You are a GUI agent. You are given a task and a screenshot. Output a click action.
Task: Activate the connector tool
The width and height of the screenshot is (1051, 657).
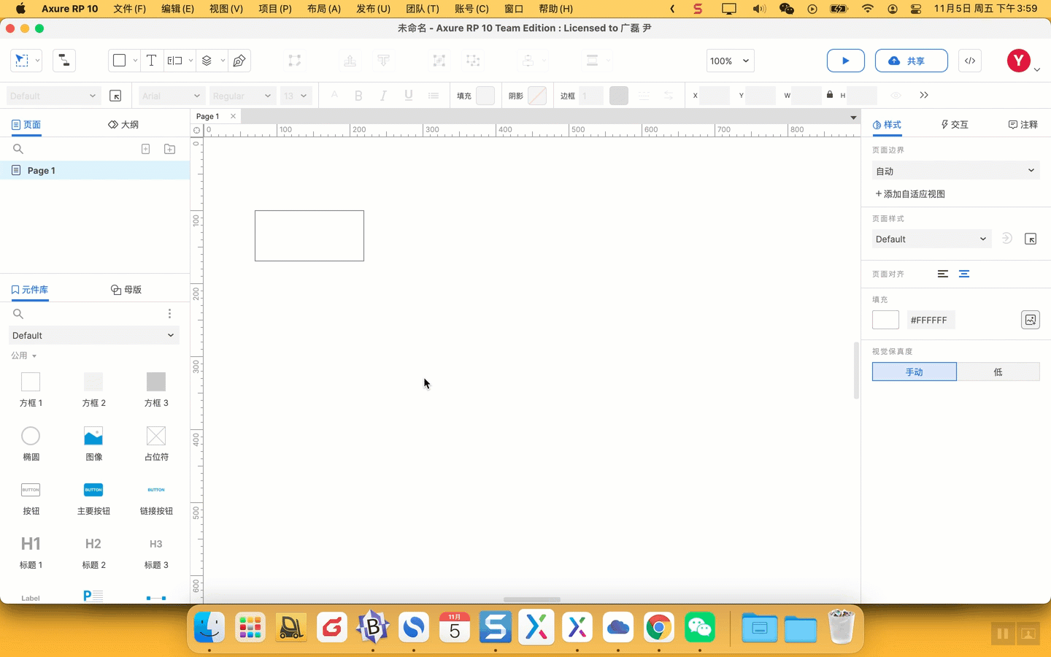(x=64, y=61)
